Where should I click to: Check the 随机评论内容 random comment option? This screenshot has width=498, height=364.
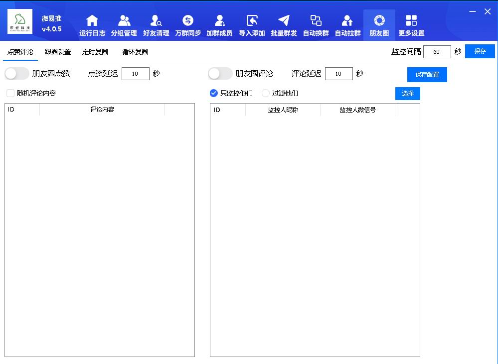click(x=8, y=93)
